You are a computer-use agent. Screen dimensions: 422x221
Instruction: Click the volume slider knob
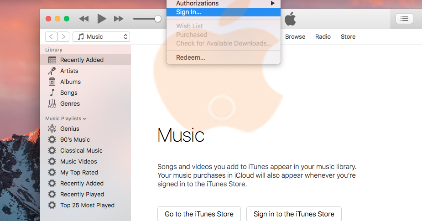pos(158,19)
